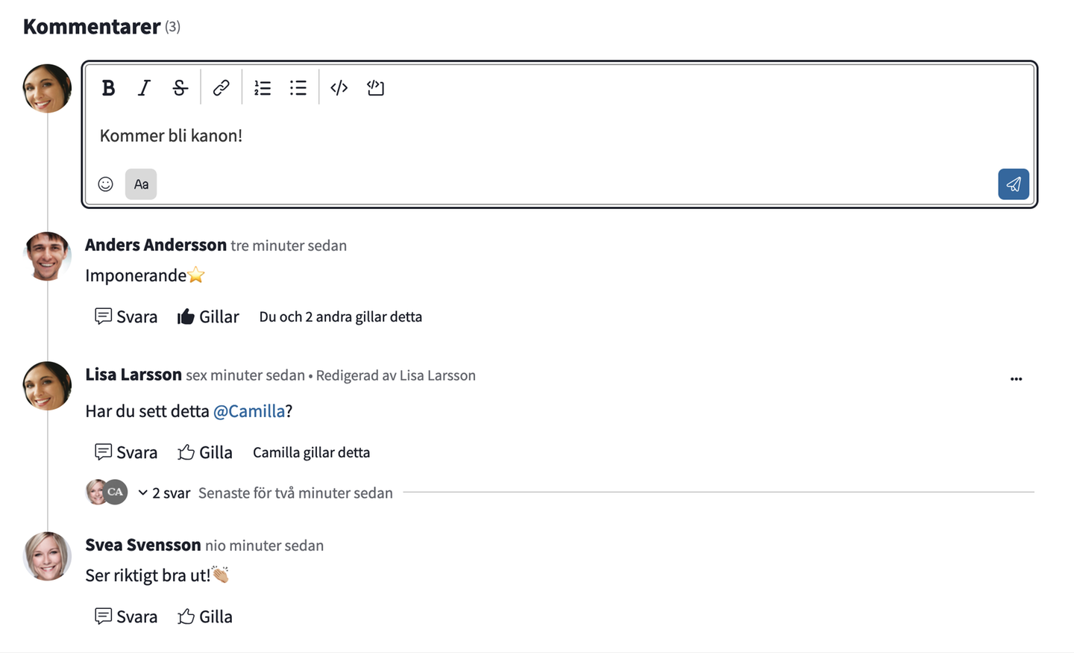
Task: Open the three-dot menu on Lisa's comment
Action: [x=1017, y=378]
